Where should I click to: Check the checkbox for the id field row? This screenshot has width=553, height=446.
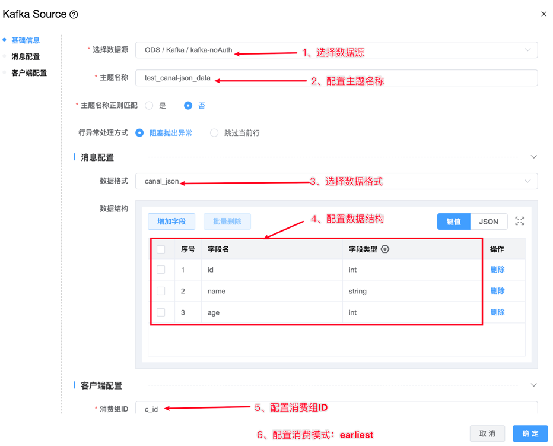click(161, 270)
